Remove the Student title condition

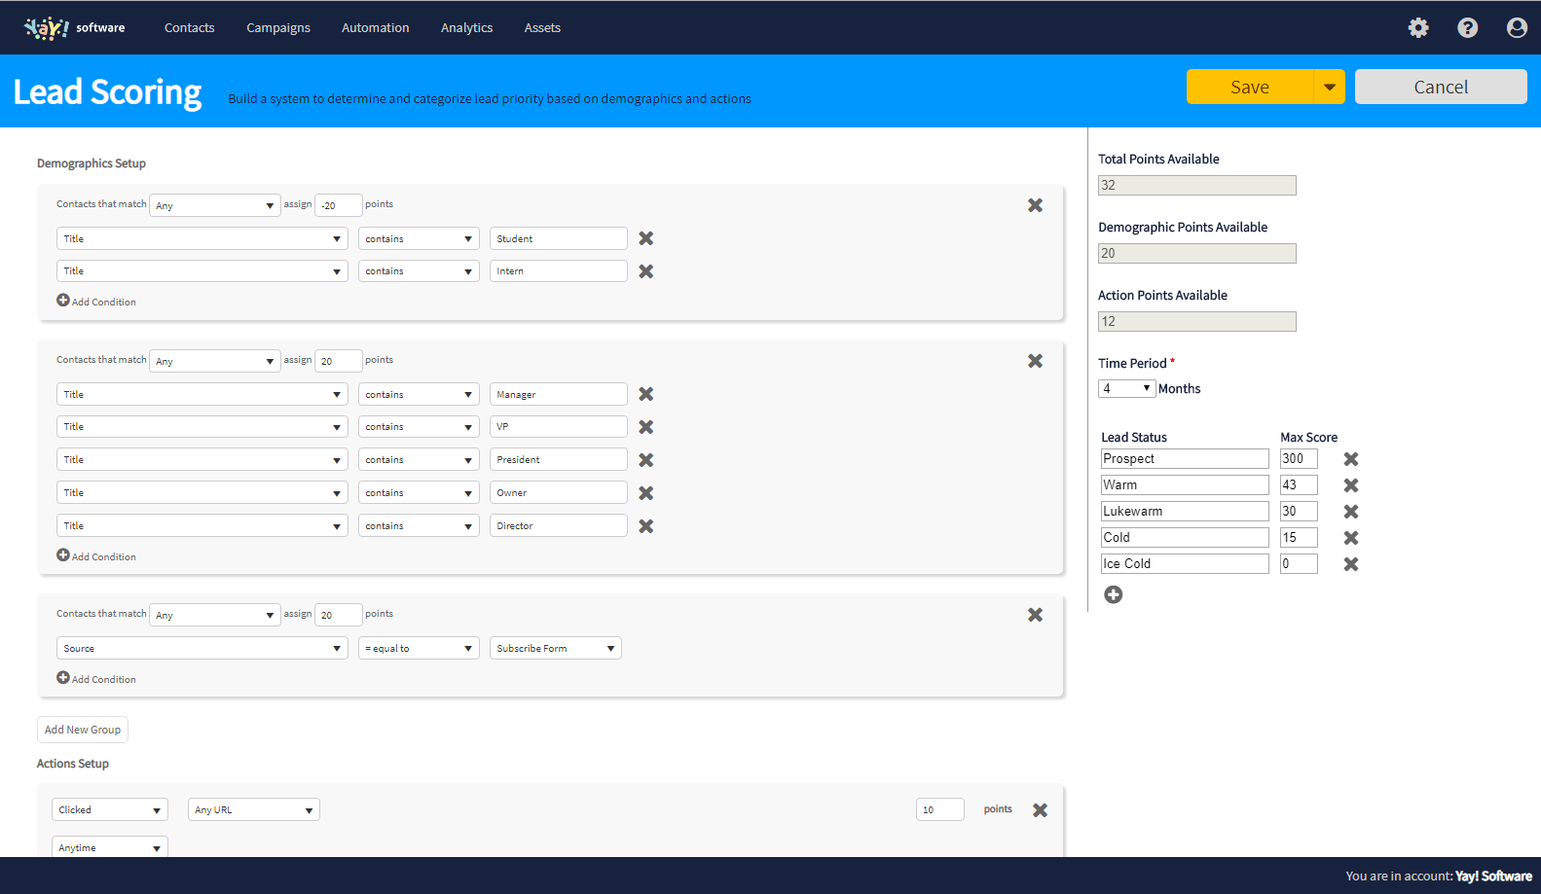pyautogui.click(x=645, y=238)
